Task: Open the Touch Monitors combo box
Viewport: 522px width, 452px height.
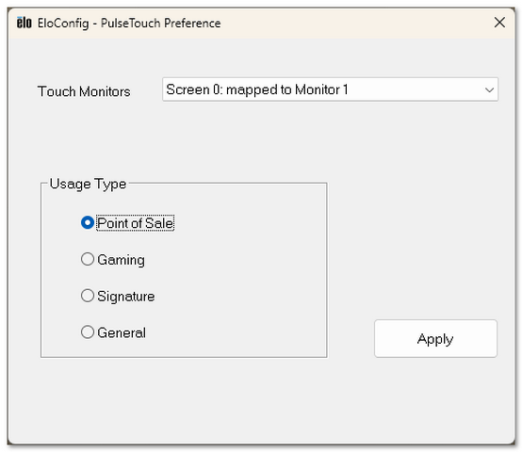Action: tap(330, 89)
